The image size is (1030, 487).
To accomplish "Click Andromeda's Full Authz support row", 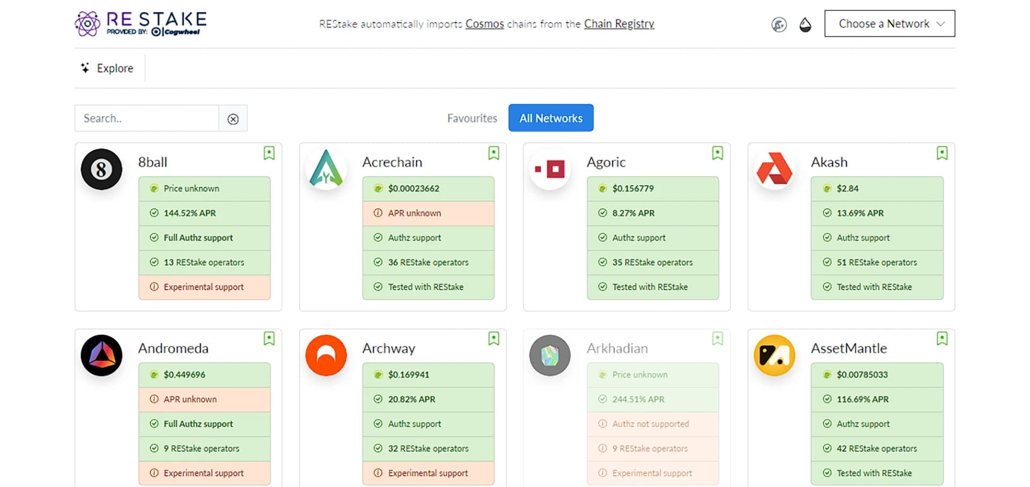I will [204, 424].
